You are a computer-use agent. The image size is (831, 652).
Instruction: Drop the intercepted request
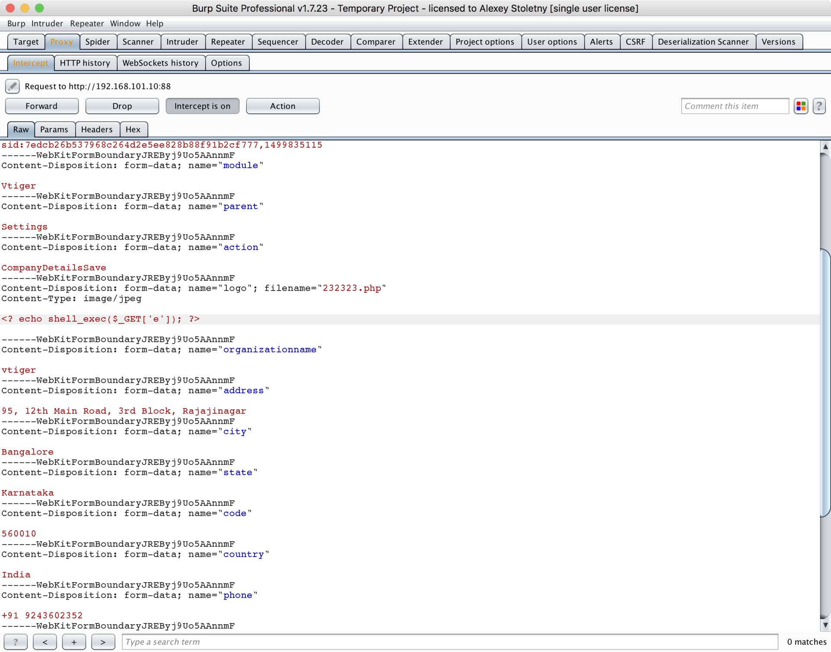(x=122, y=106)
